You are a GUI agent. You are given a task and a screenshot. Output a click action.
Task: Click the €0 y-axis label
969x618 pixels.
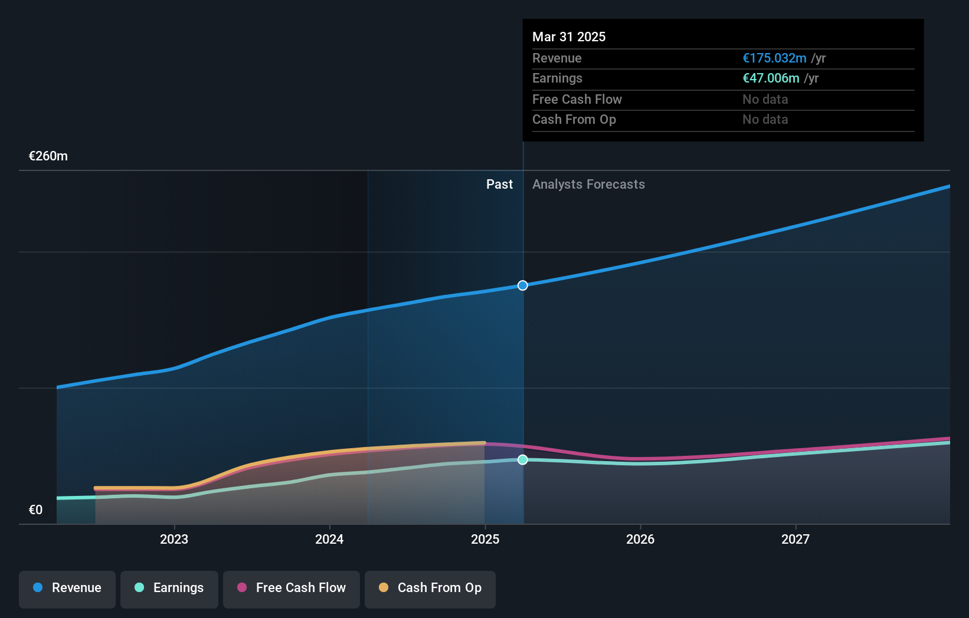point(35,510)
